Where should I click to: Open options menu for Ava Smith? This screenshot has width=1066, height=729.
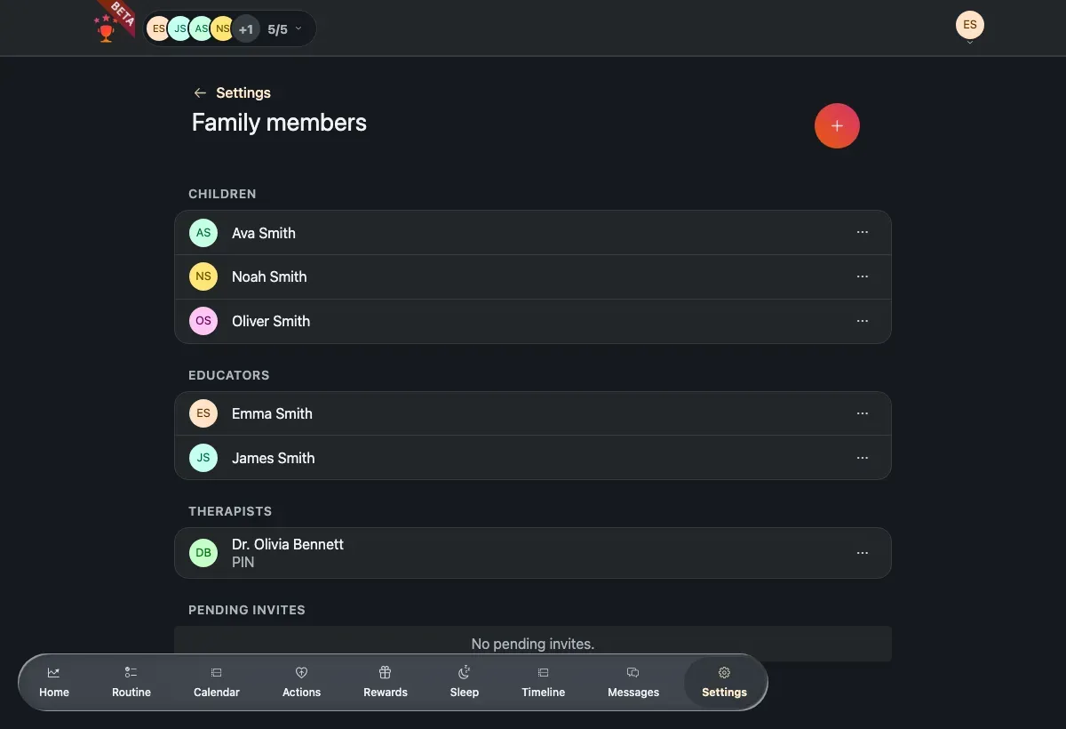[x=862, y=232]
